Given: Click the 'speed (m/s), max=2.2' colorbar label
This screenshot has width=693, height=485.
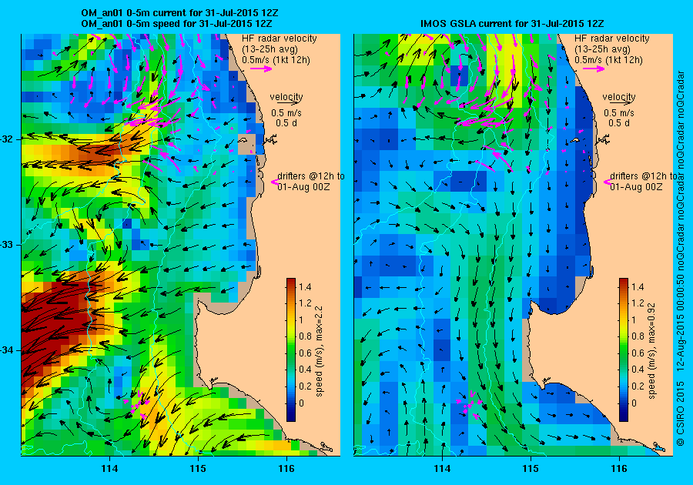Looking at the screenshot, I should (319, 352).
